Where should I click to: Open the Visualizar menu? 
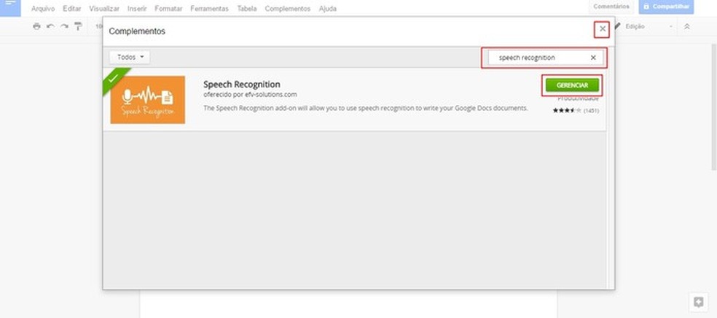104,9
